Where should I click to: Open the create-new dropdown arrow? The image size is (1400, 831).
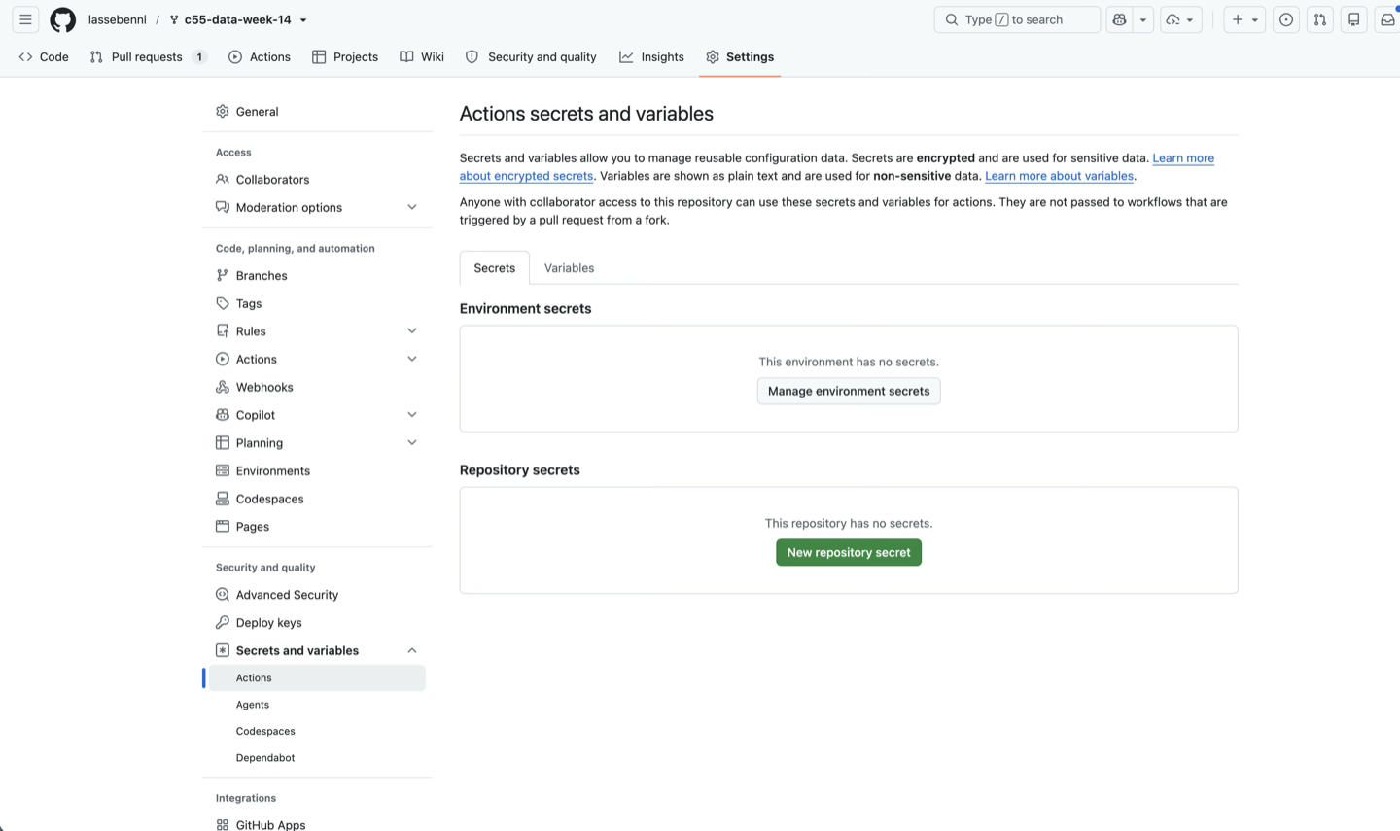(x=1255, y=19)
